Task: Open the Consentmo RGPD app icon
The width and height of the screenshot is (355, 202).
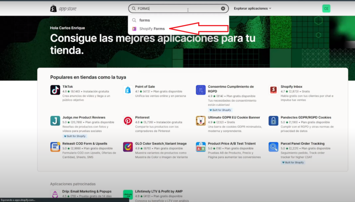Action: point(201,90)
